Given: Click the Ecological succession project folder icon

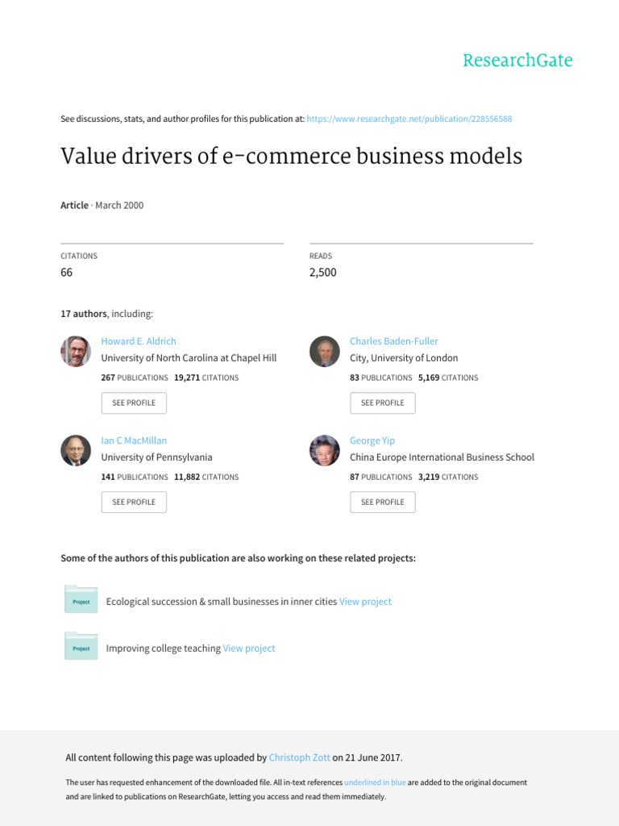Looking at the screenshot, I should 81,599.
